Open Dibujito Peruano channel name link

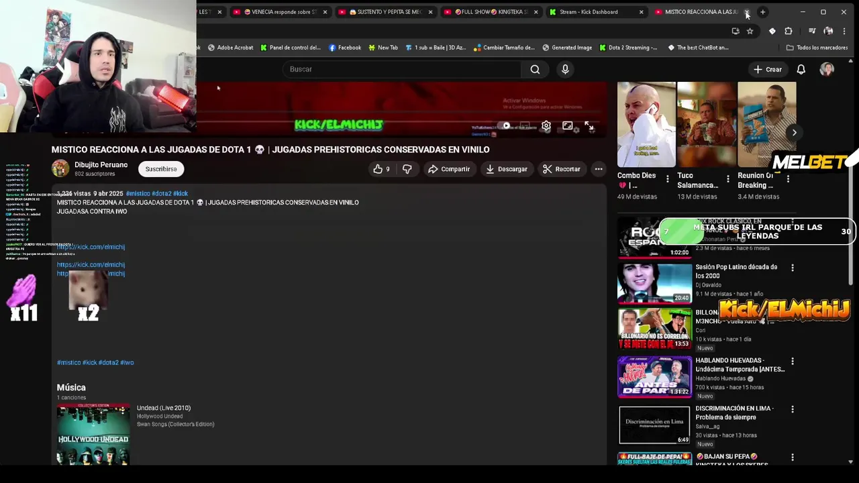[x=101, y=164]
